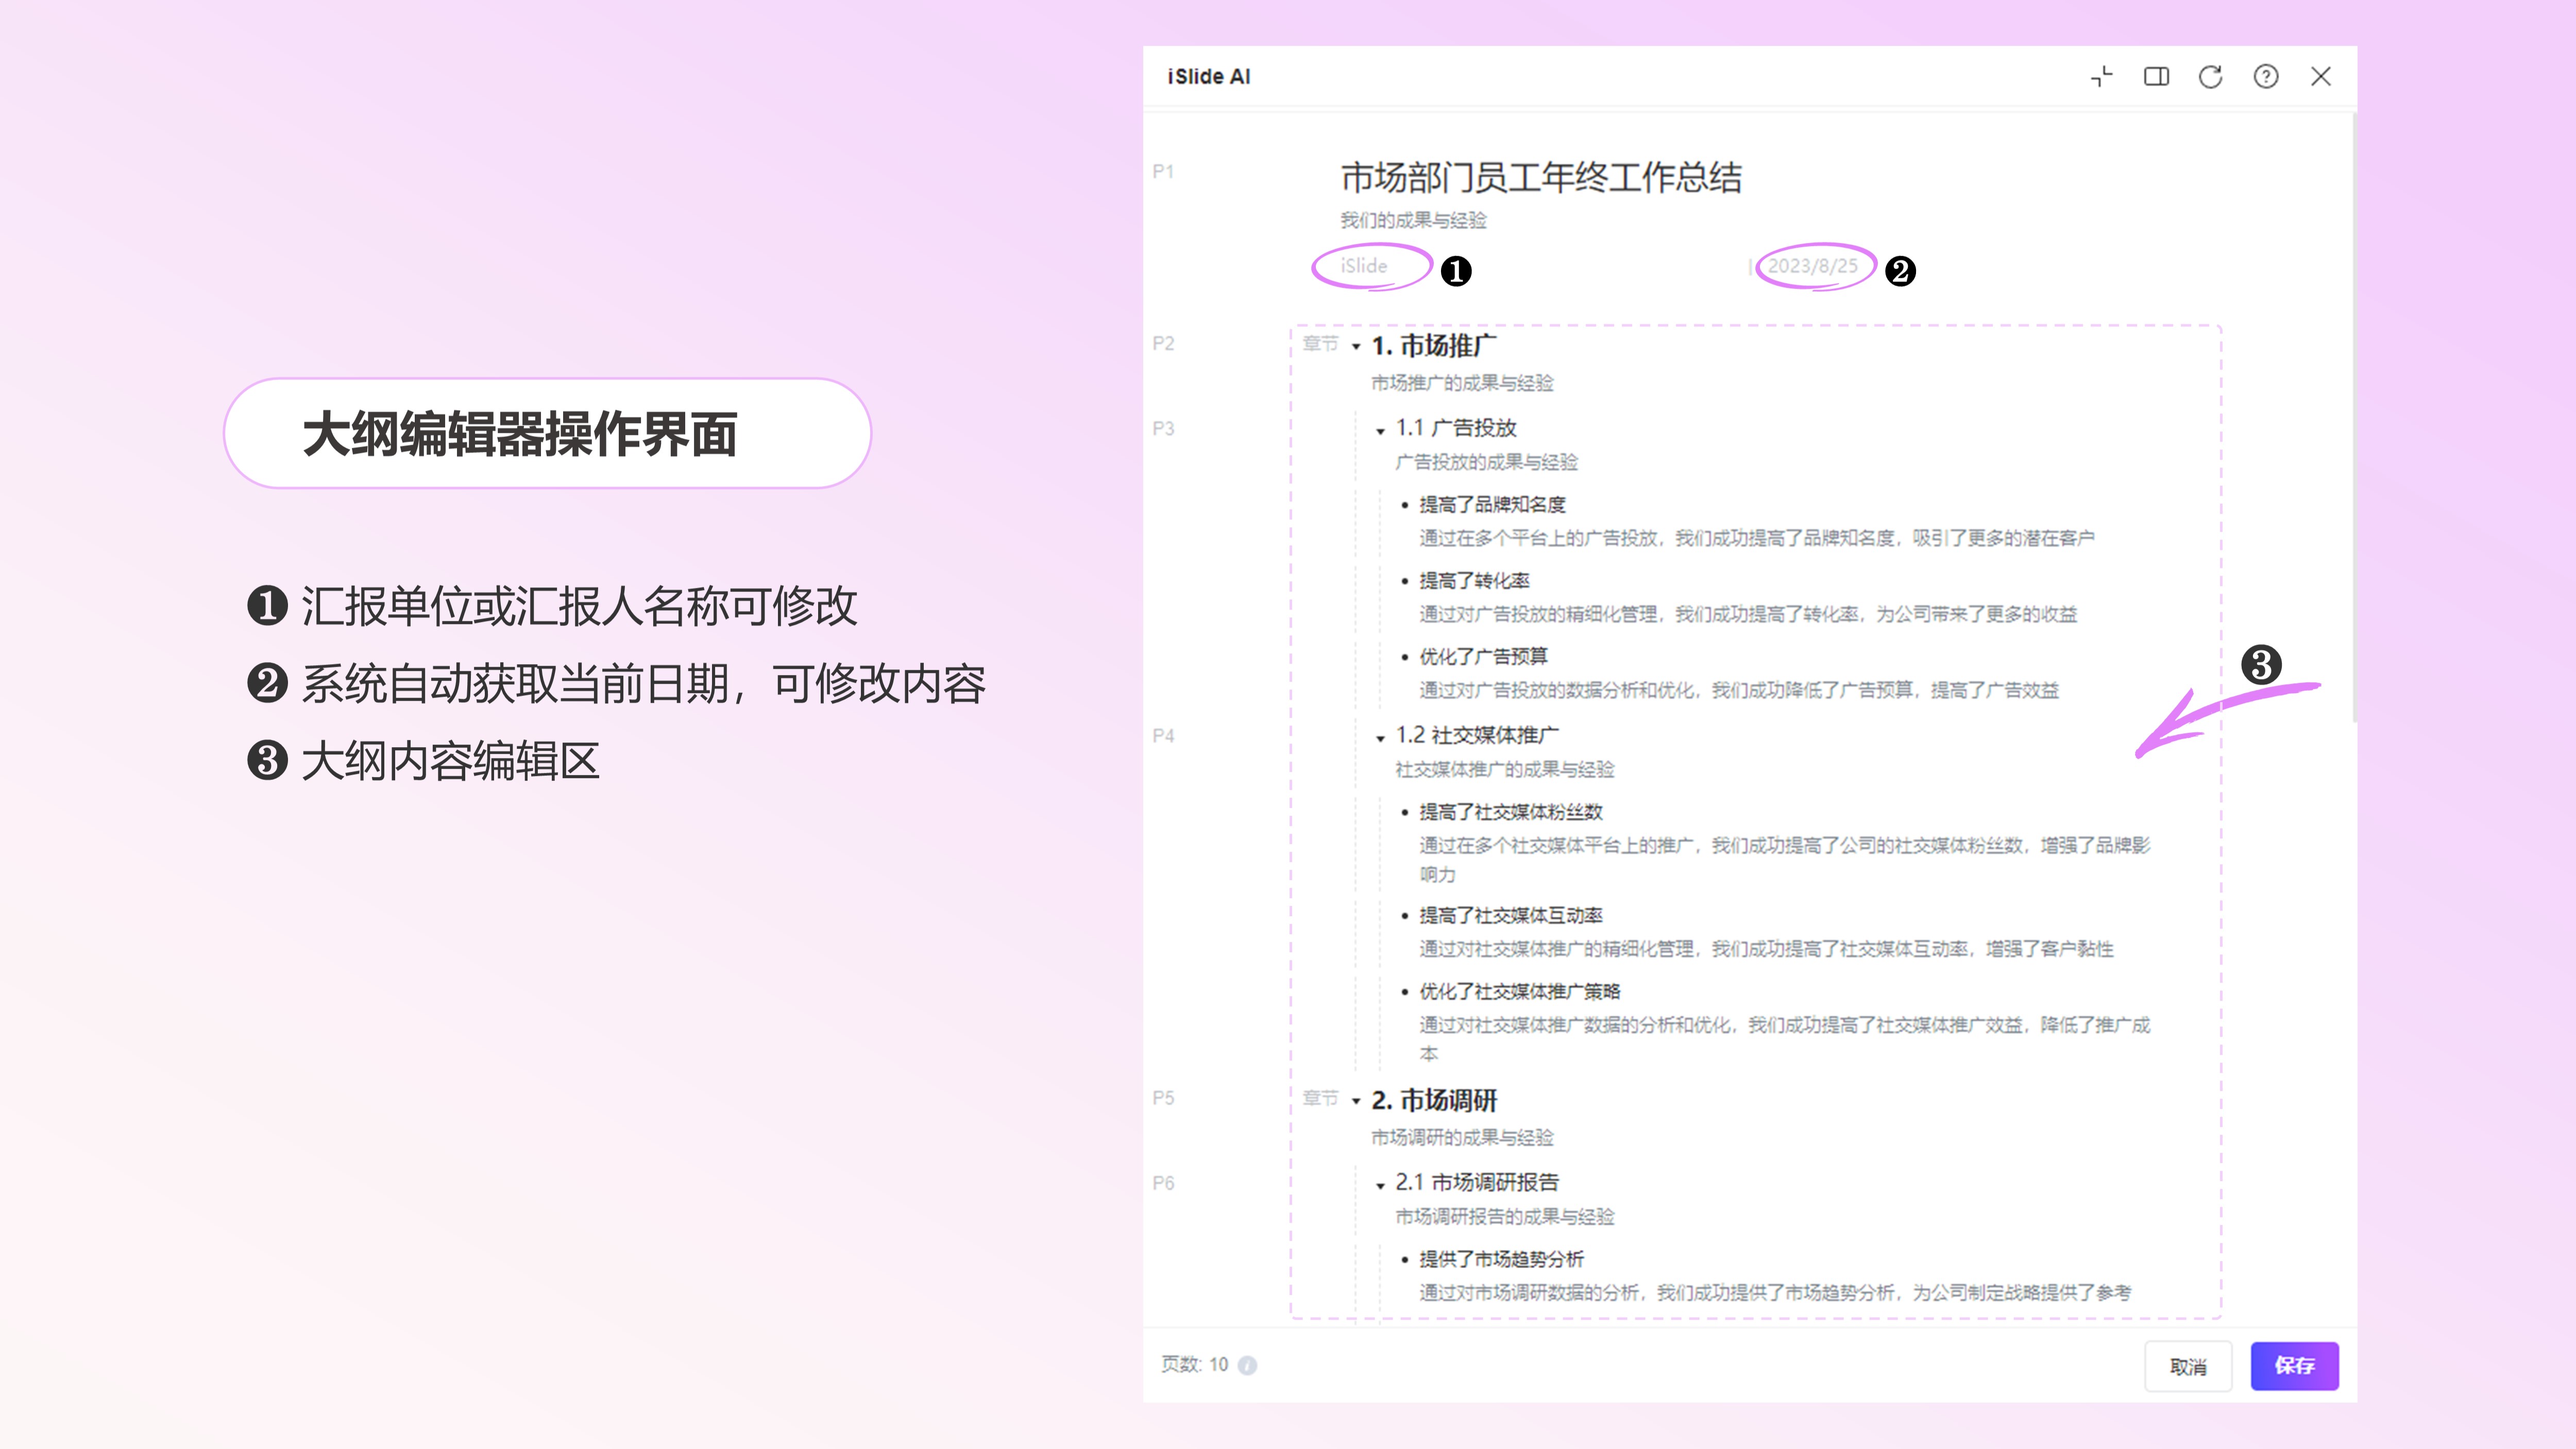
Task: Click the info icon next to page count
Action: click(1247, 1365)
